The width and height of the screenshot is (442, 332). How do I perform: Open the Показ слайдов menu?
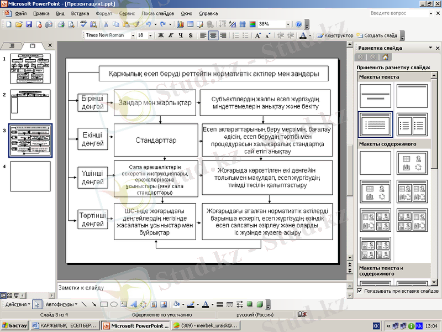pyautogui.click(x=158, y=13)
